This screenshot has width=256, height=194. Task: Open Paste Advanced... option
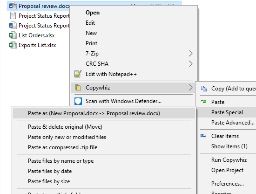(226, 123)
